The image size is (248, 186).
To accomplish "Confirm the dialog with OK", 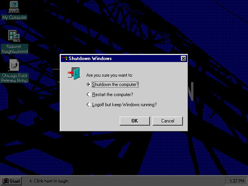I will (x=135, y=121).
